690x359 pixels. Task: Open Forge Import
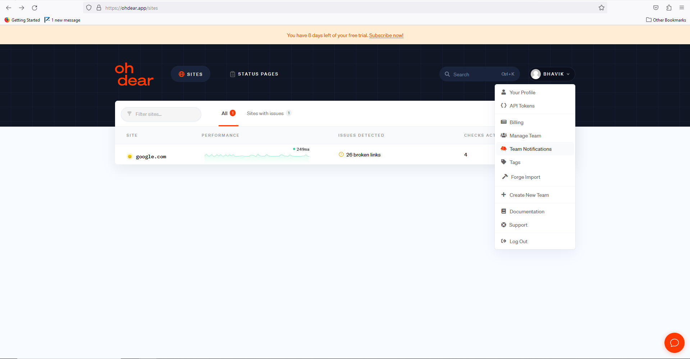coord(535,177)
